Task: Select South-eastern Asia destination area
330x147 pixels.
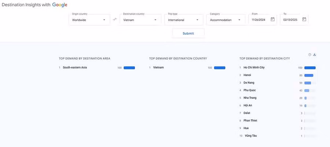Action: (x=75, y=68)
